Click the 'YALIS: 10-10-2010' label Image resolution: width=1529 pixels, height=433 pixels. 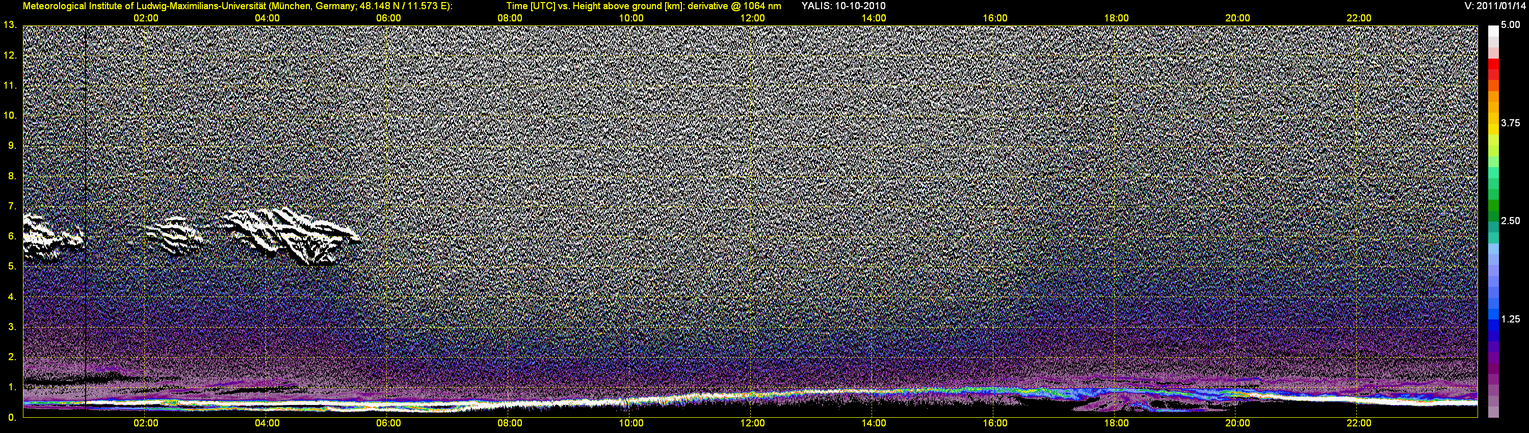pos(843,6)
